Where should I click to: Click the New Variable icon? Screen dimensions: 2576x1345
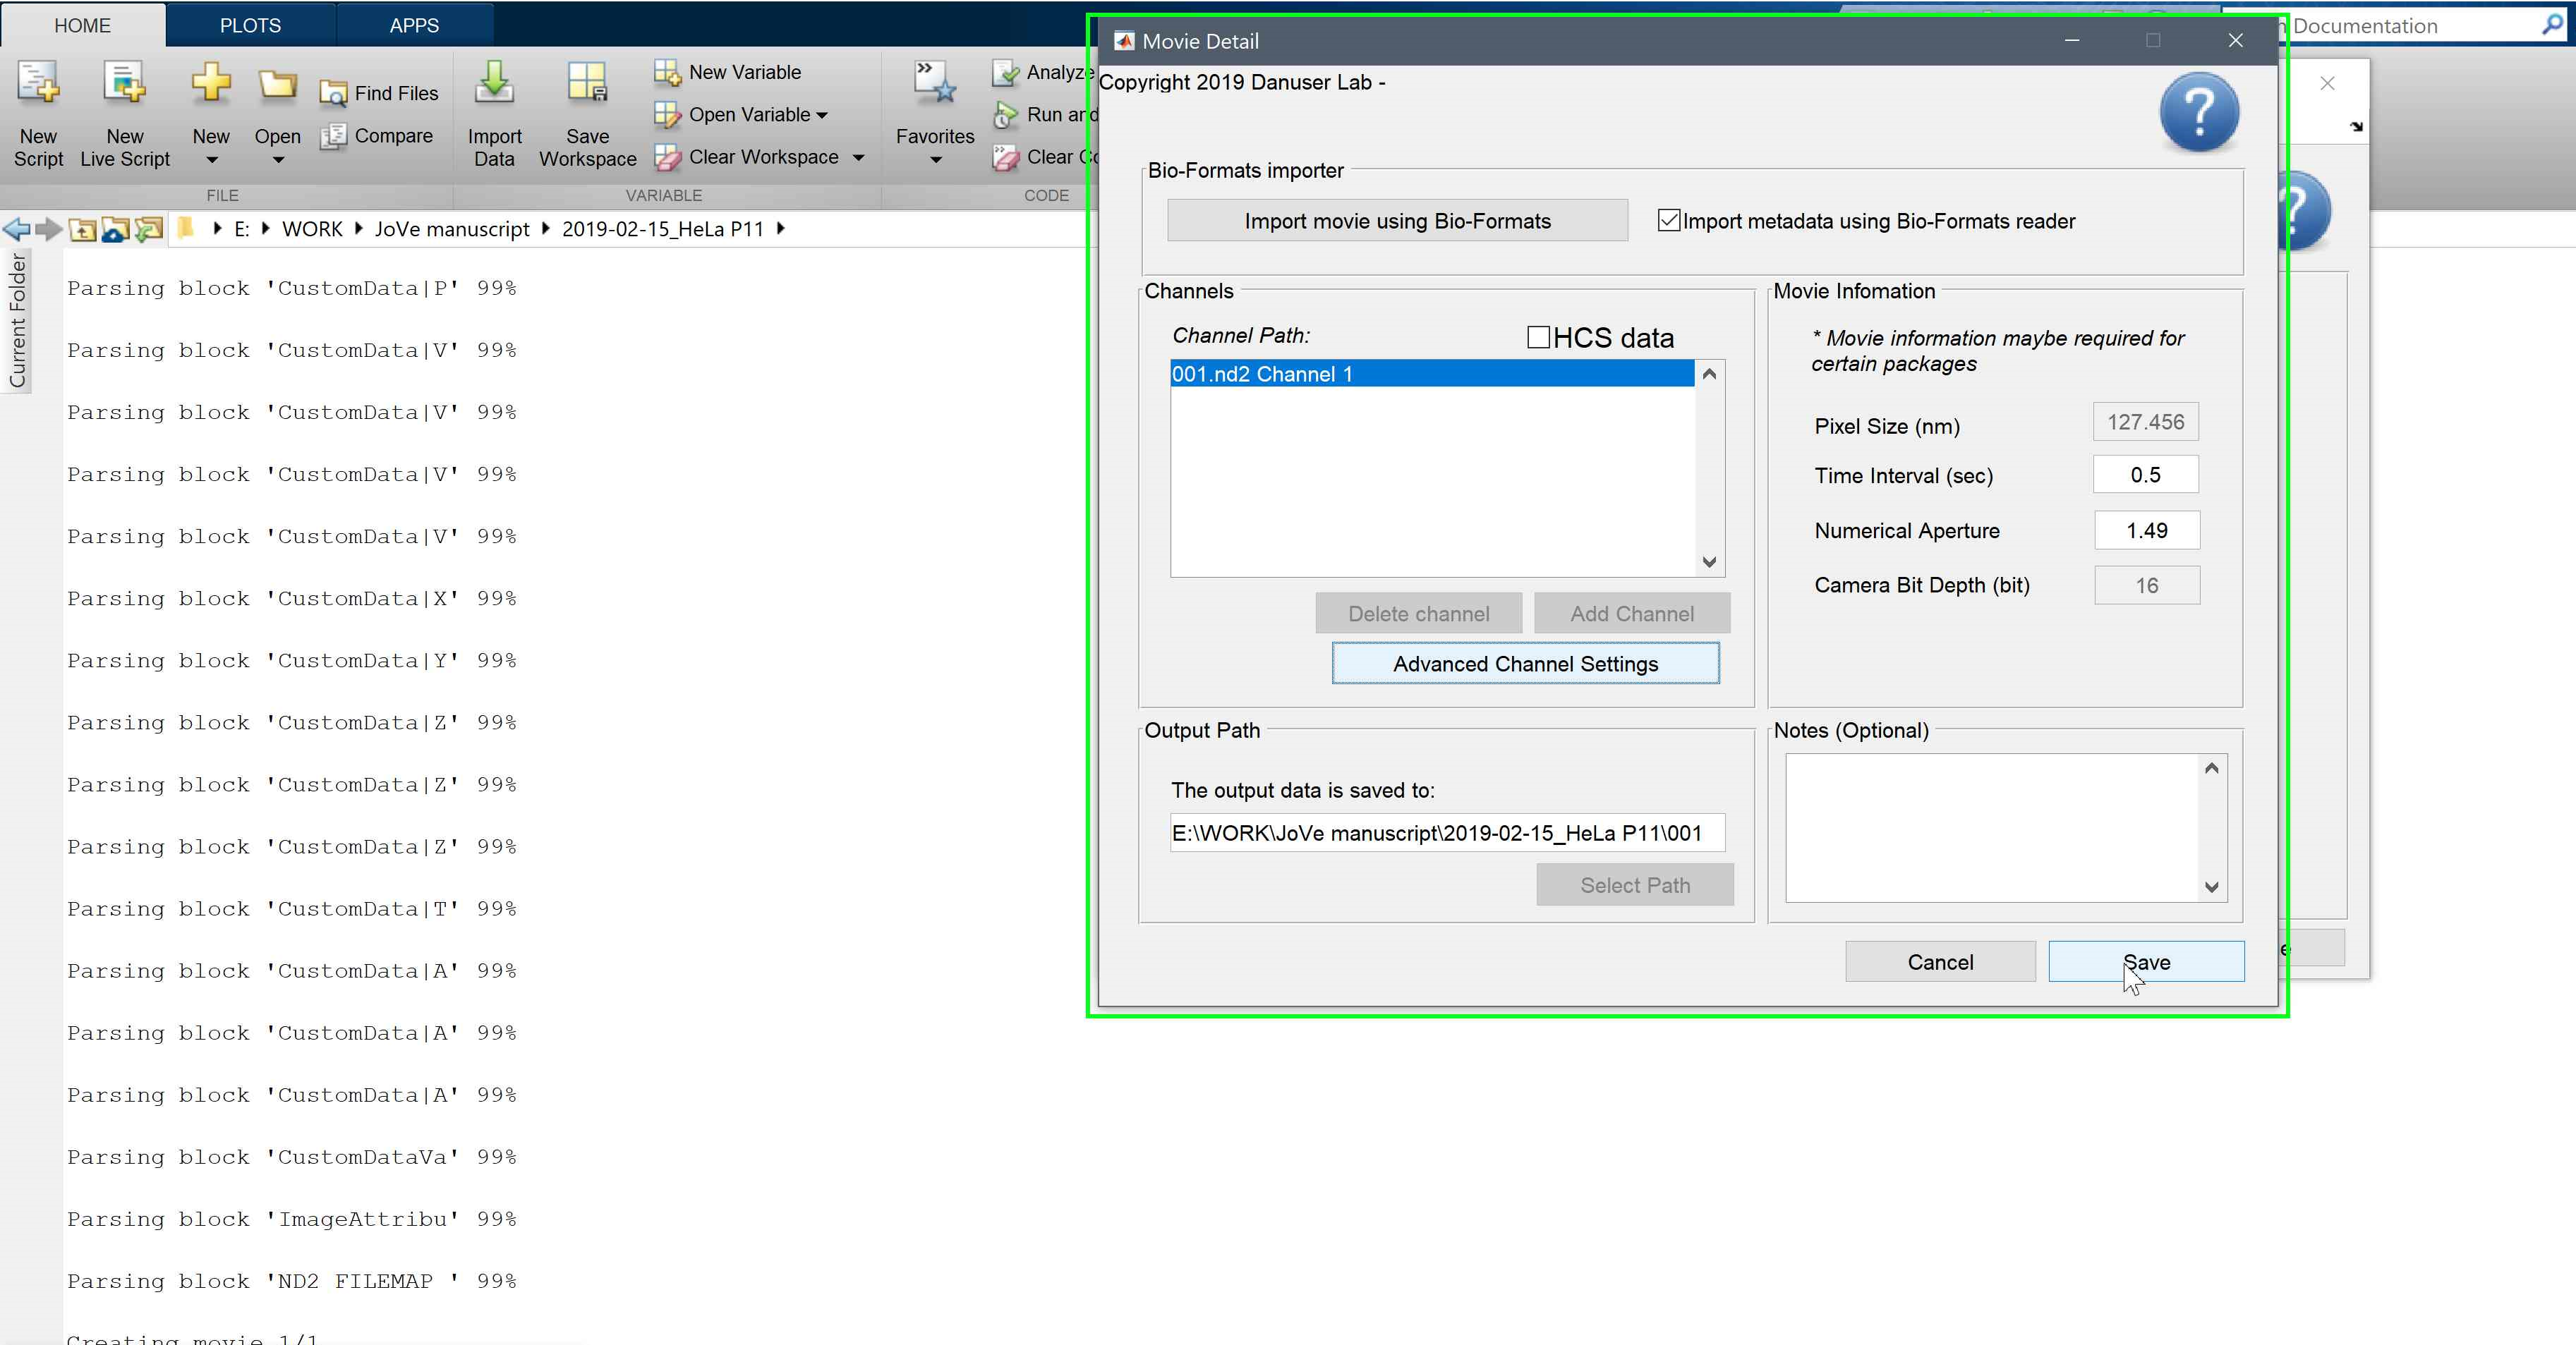point(667,72)
